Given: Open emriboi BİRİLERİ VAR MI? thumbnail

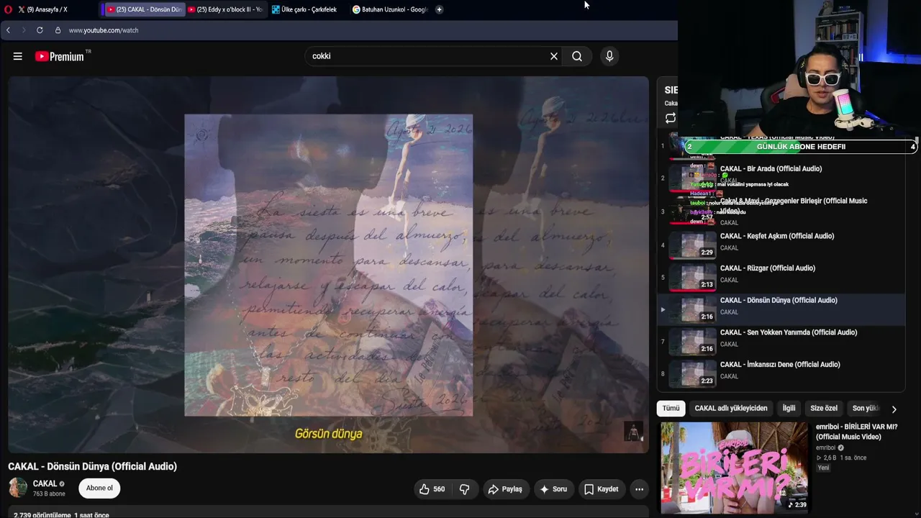Looking at the screenshot, I should pyautogui.click(x=735, y=468).
